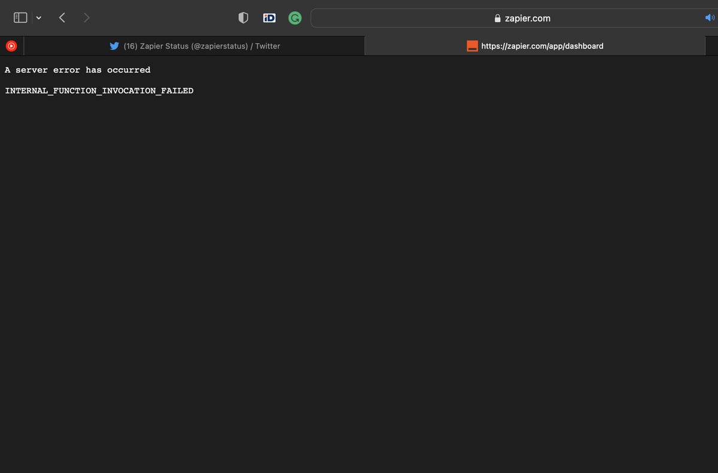
Task: Click the zapier.com address bar
Action: point(514,18)
